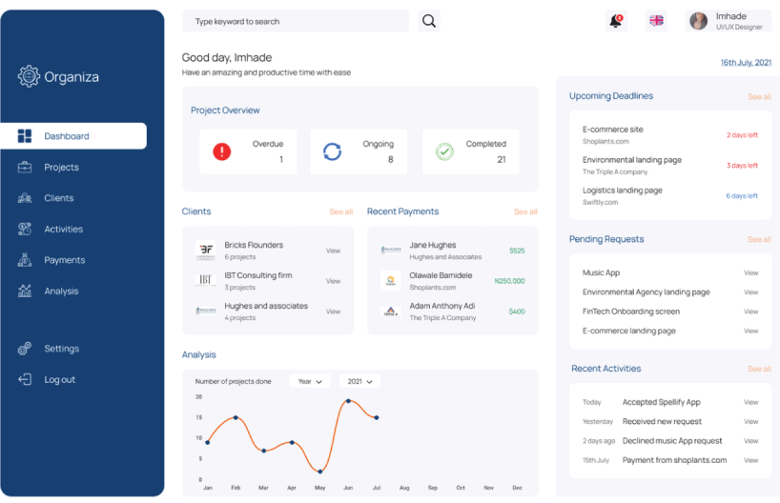Open the Year dropdown in Analysis

(310, 381)
